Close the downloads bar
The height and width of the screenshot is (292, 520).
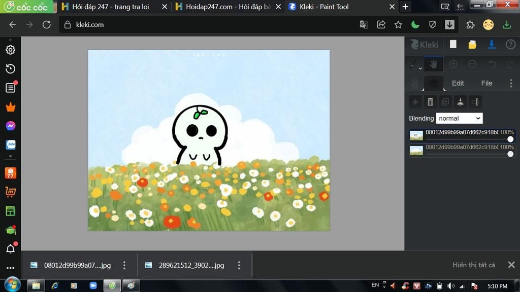511,265
